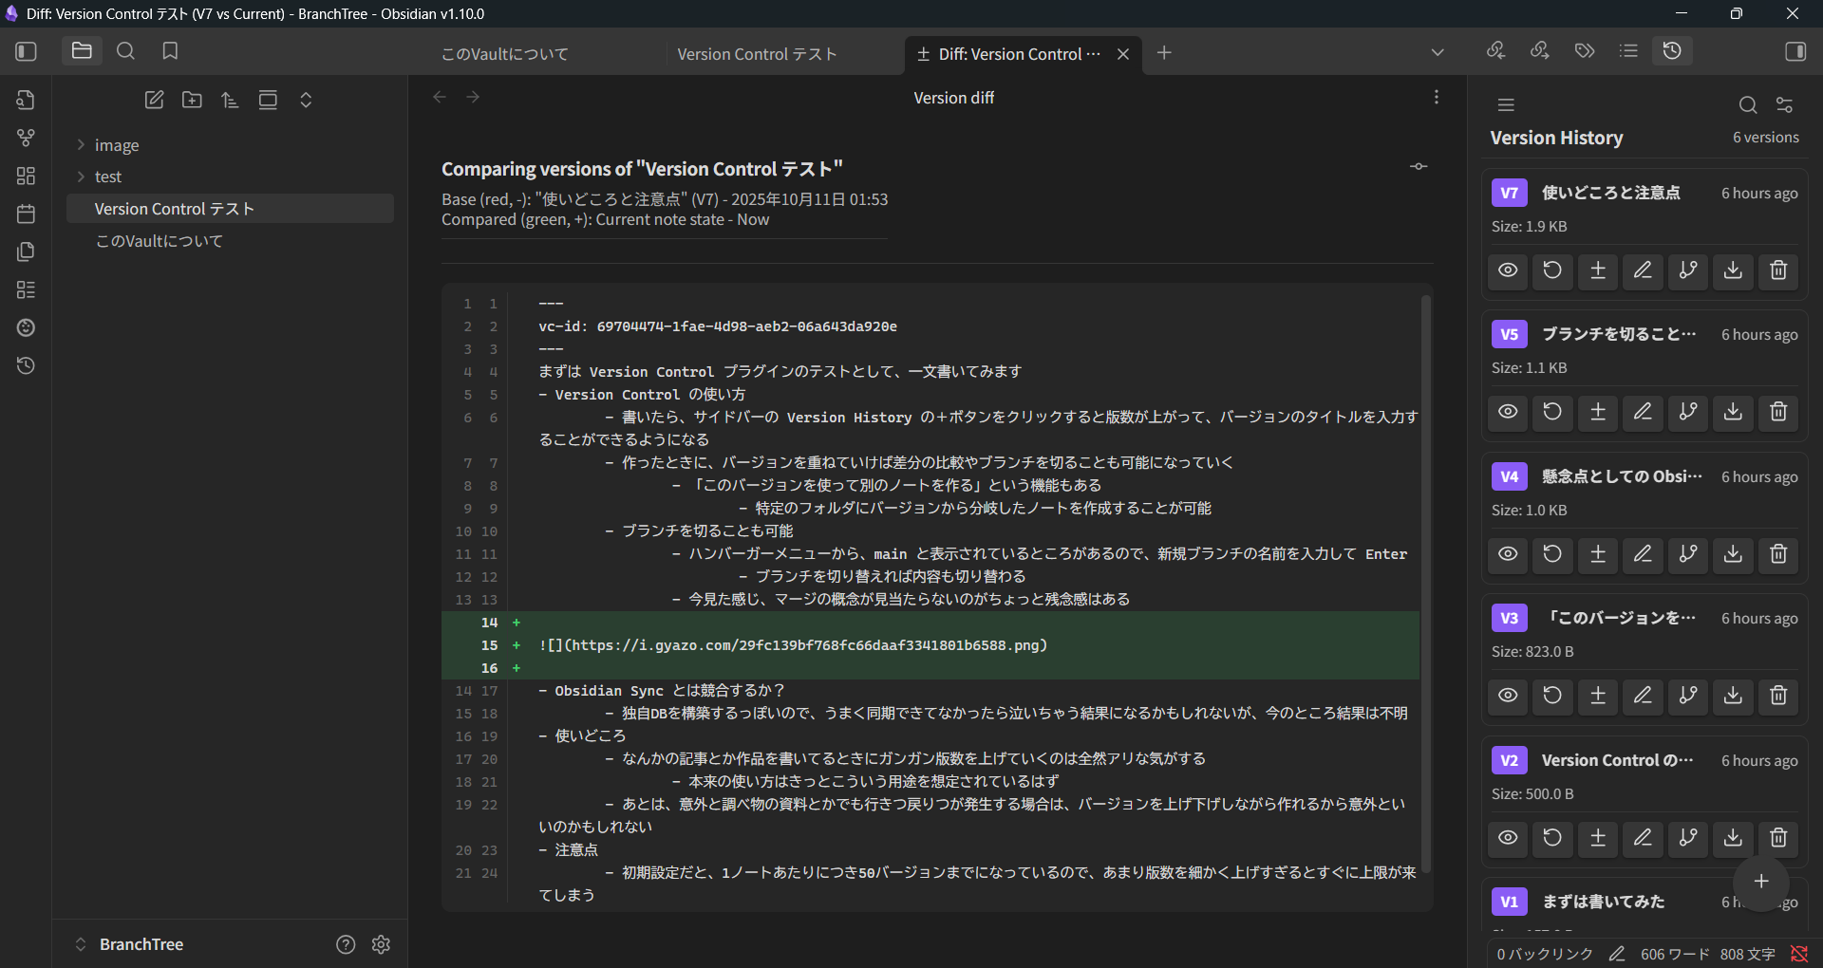Click diff view vertical scrollbar

point(1425,584)
